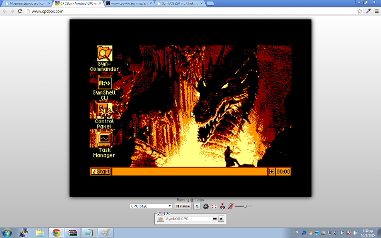
Task: Switch to the SymbOS Z80 multitasking tab
Action: pos(180,3)
